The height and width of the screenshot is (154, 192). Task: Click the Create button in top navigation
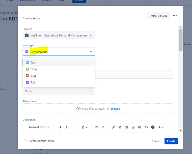click(79, 1)
